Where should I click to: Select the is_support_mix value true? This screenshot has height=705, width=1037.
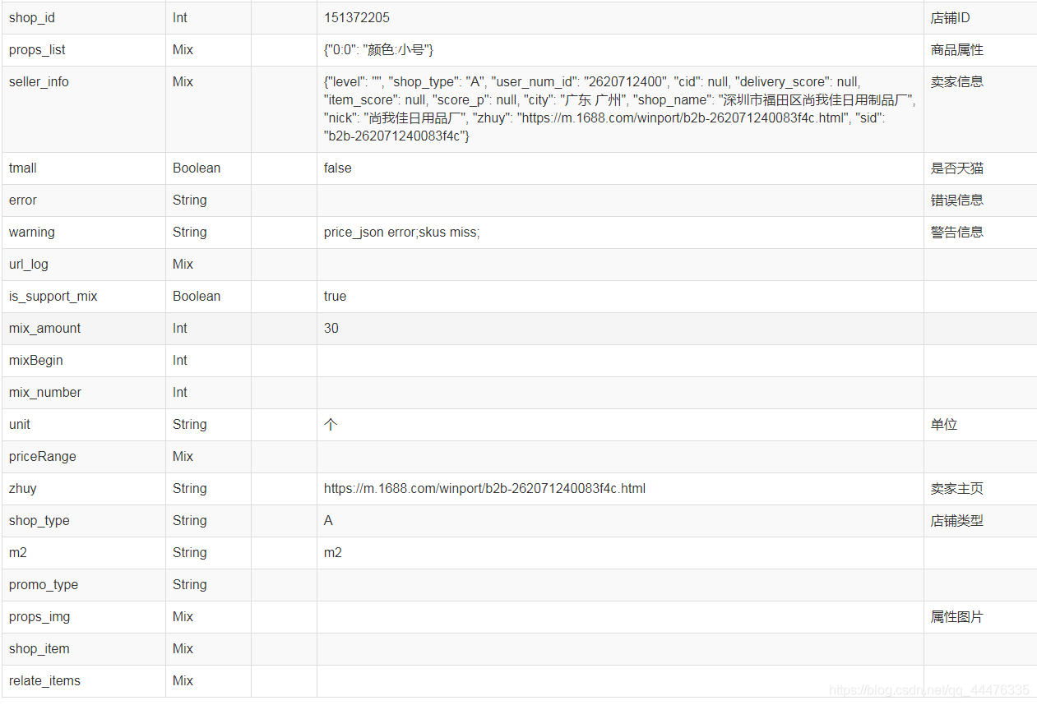pos(336,297)
